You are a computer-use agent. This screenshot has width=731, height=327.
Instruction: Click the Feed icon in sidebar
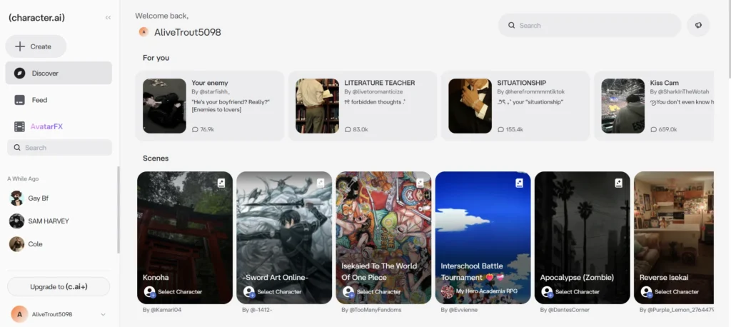point(19,100)
